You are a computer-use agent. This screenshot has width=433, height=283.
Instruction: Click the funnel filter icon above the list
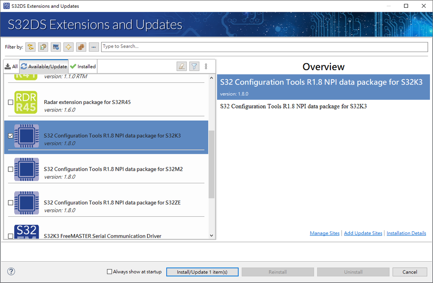point(195,66)
